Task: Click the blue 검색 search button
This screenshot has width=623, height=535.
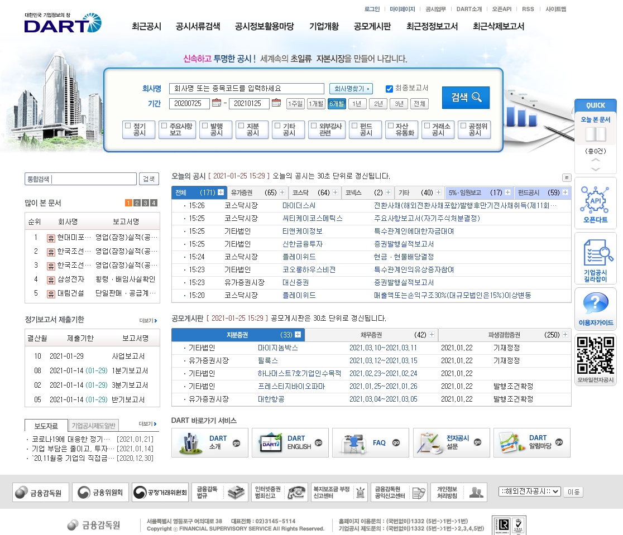Action: (466, 97)
